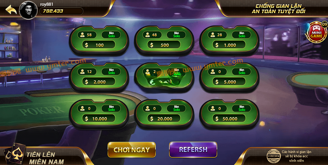Image resolution: width=328 pixels, height=165 pixels.
Task: Click the dollar icon on 50.000 table
Action: pyautogui.click(x=217, y=119)
